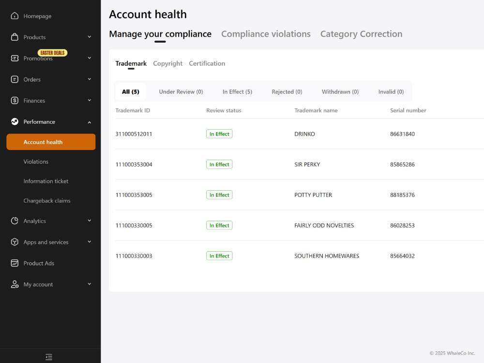The width and height of the screenshot is (484, 363).
Task: Click the Analytics pie chart icon
Action: click(15, 221)
